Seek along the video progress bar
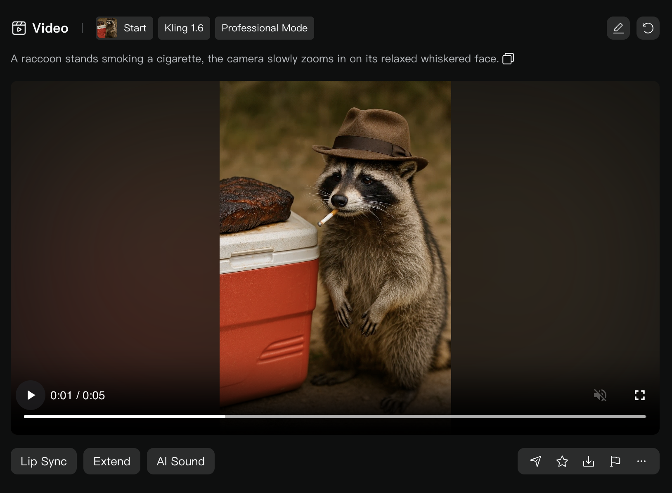The width and height of the screenshot is (672, 493). point(334,417)
